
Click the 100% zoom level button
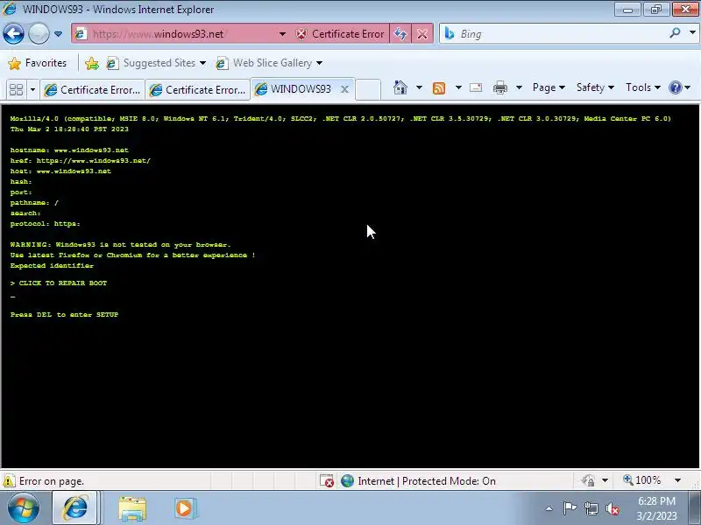[642, 480]
